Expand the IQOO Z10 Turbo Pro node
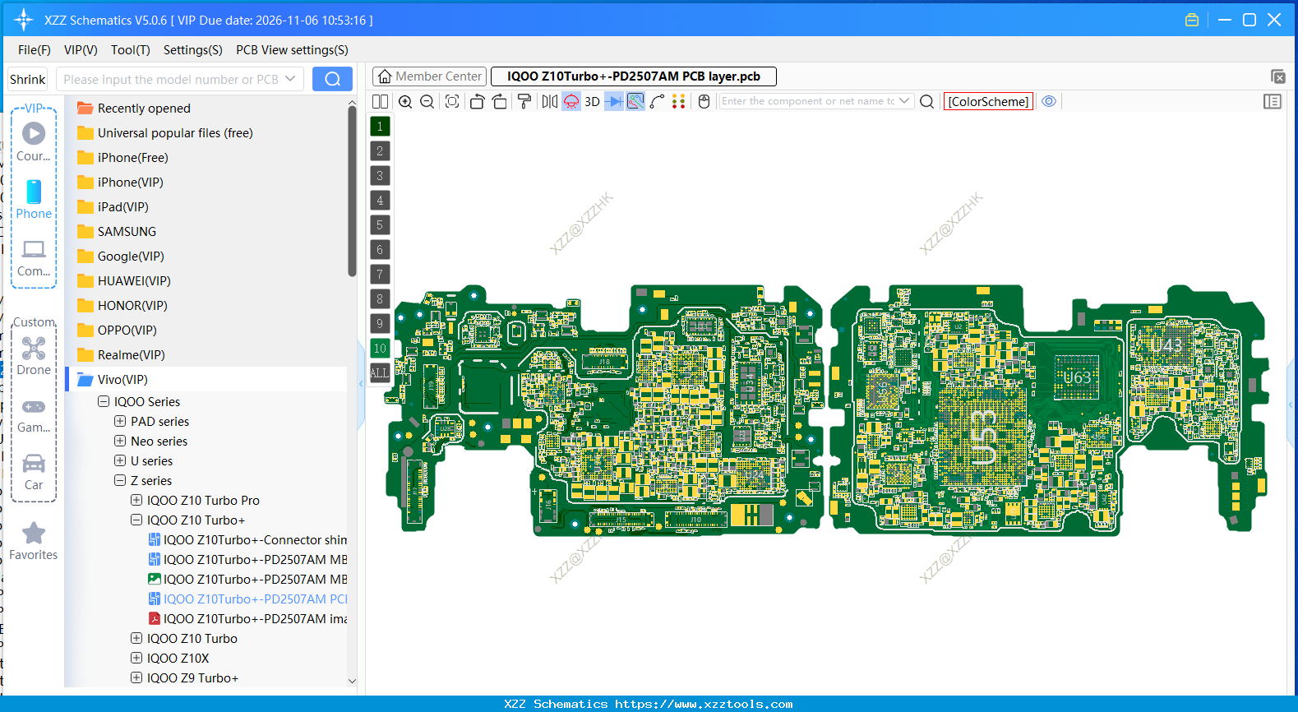1298x712 pixels. 136,500
